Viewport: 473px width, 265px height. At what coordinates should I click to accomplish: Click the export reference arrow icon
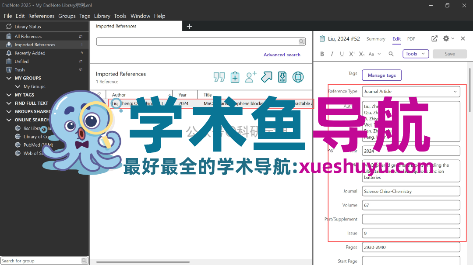tap(266, 77)
